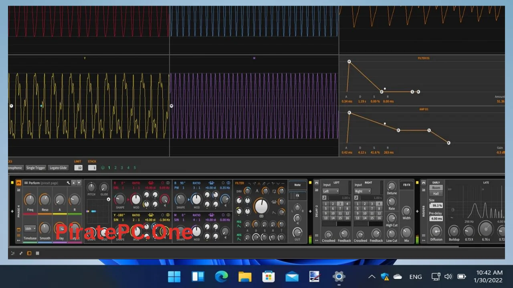
Task: Toggle the Phase-4 device power icon
Action: pyautogui.click(x=18, y=183)
